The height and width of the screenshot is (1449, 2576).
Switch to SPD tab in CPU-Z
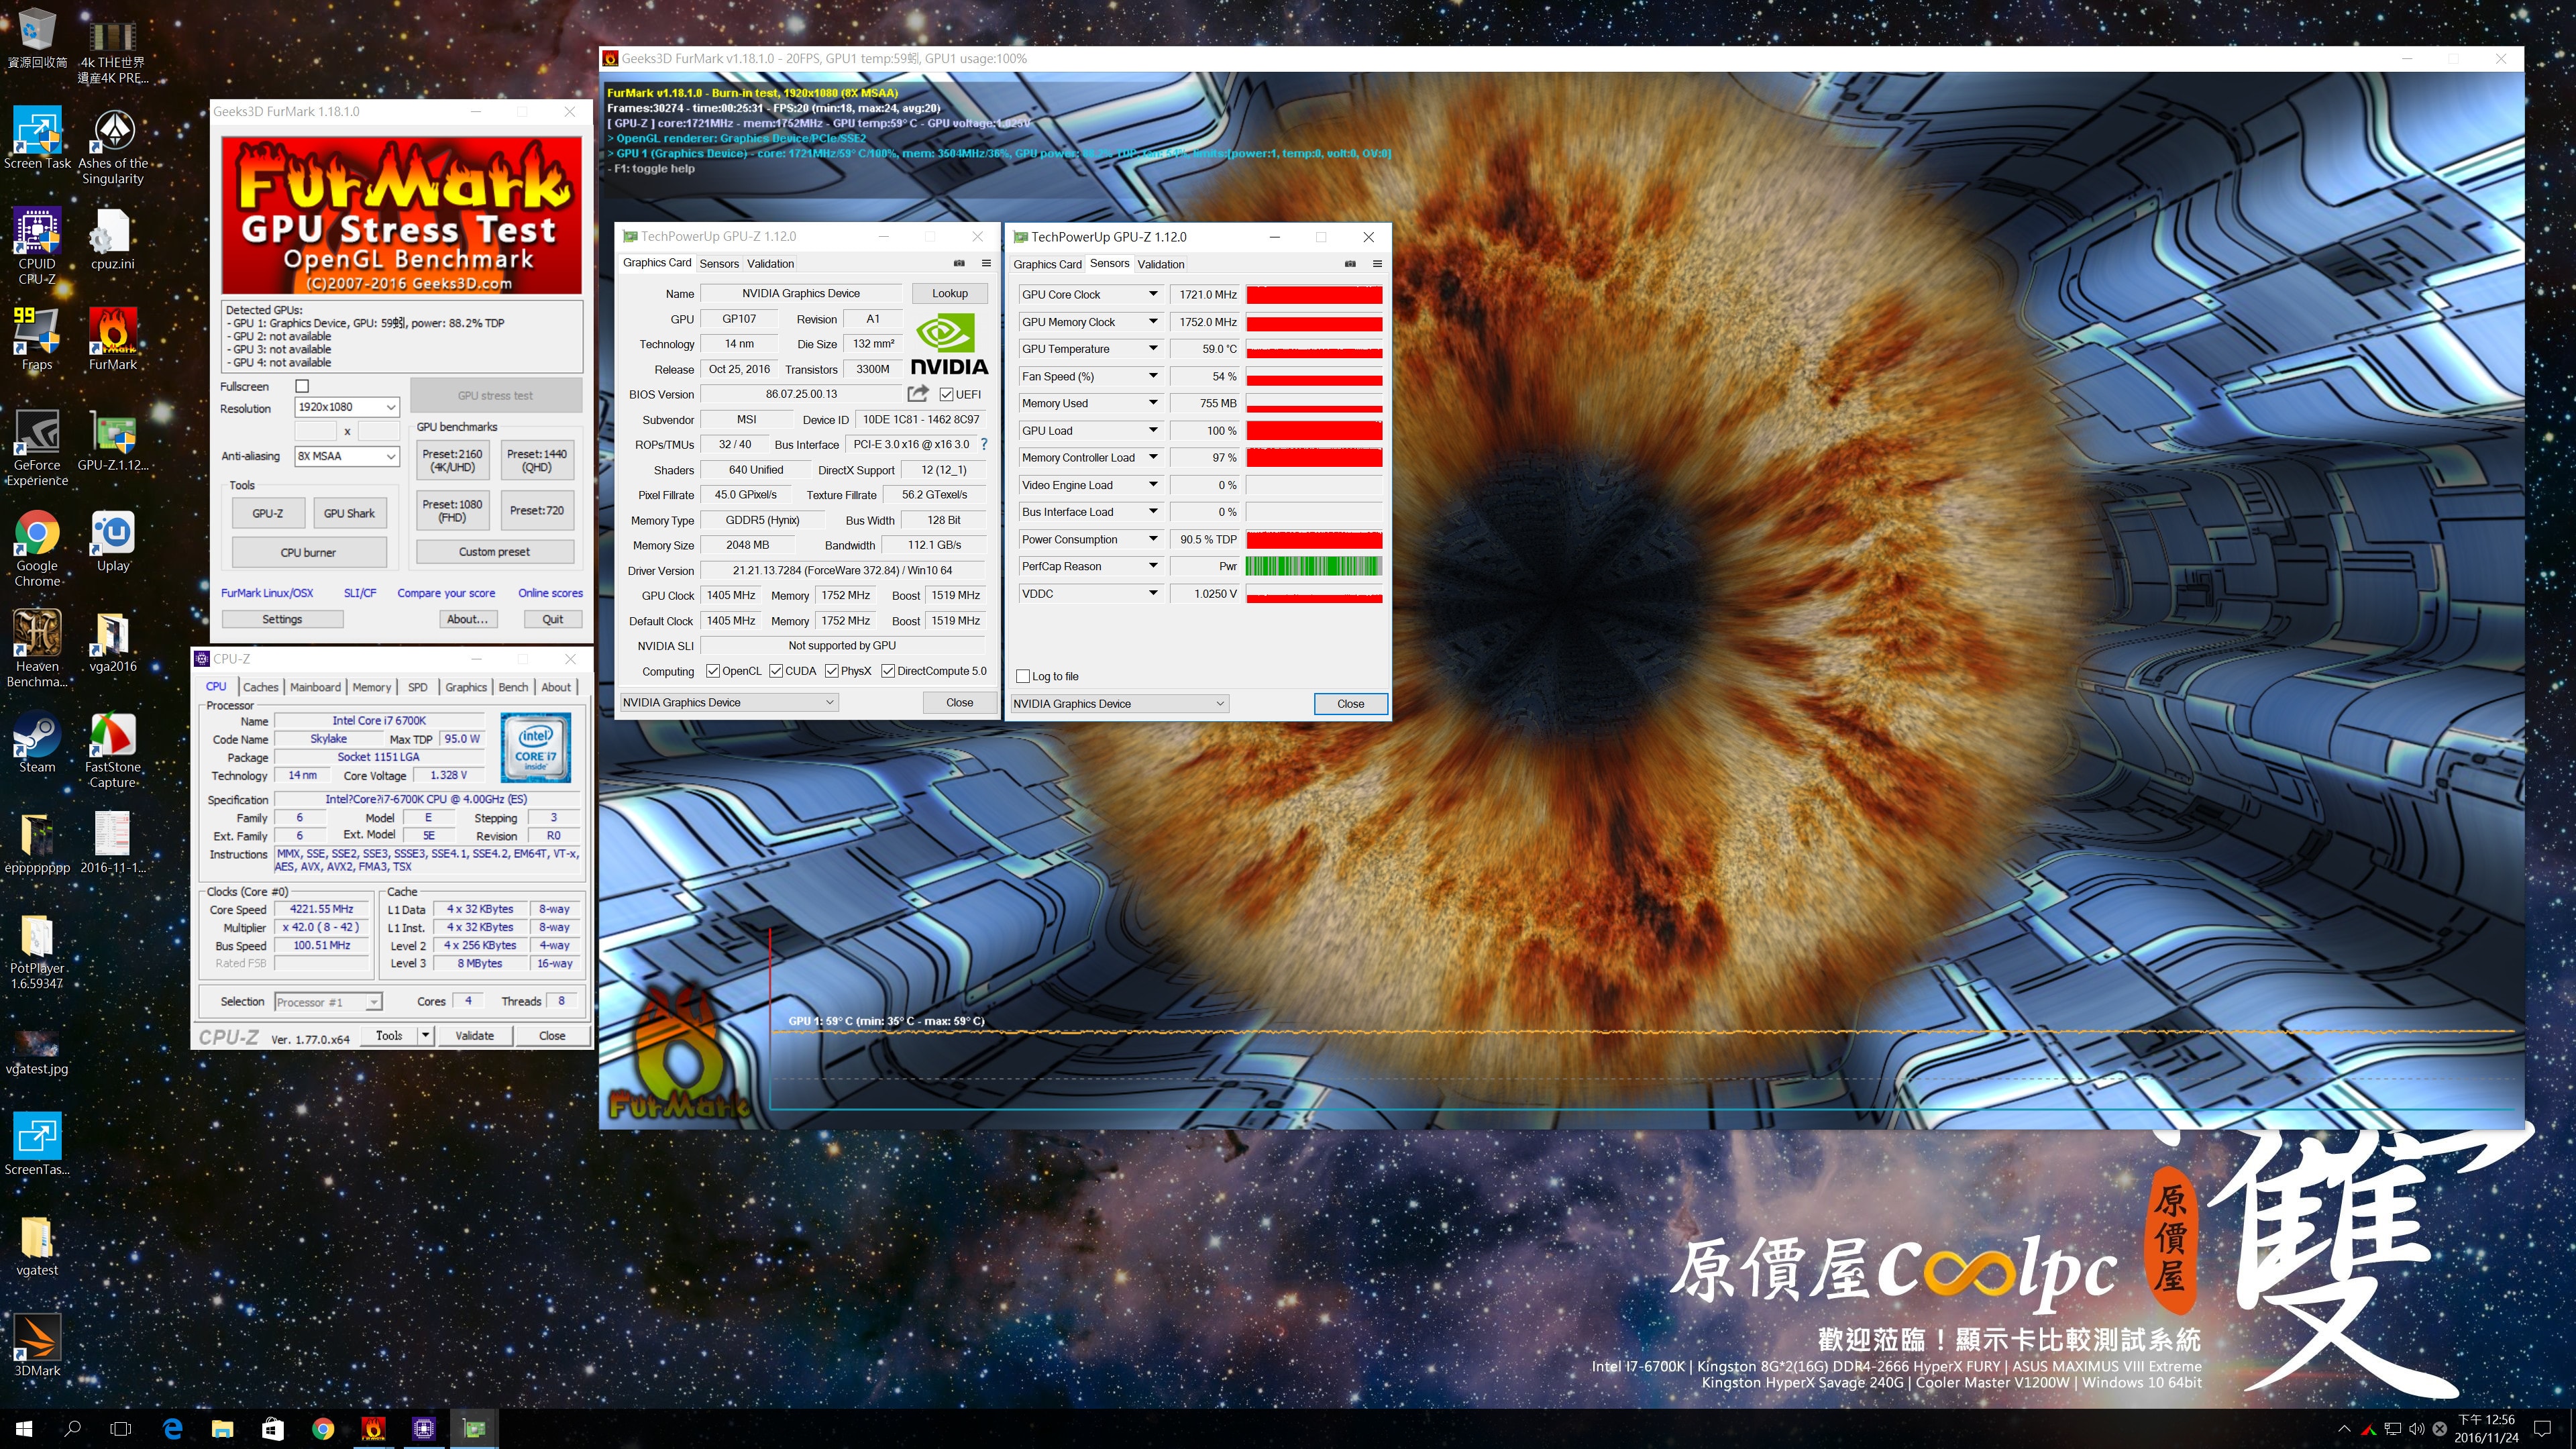[x=417, y=687]
